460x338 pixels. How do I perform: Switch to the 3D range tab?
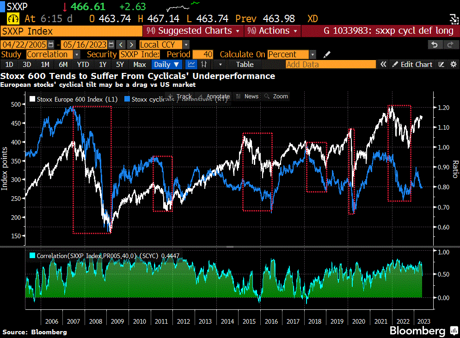[27, 65]
